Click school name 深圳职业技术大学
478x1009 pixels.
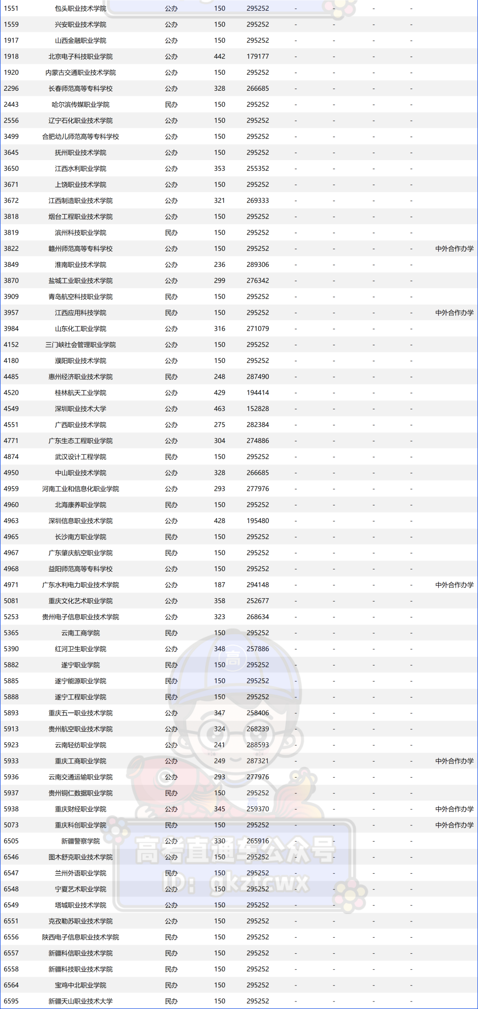[81, 408]
